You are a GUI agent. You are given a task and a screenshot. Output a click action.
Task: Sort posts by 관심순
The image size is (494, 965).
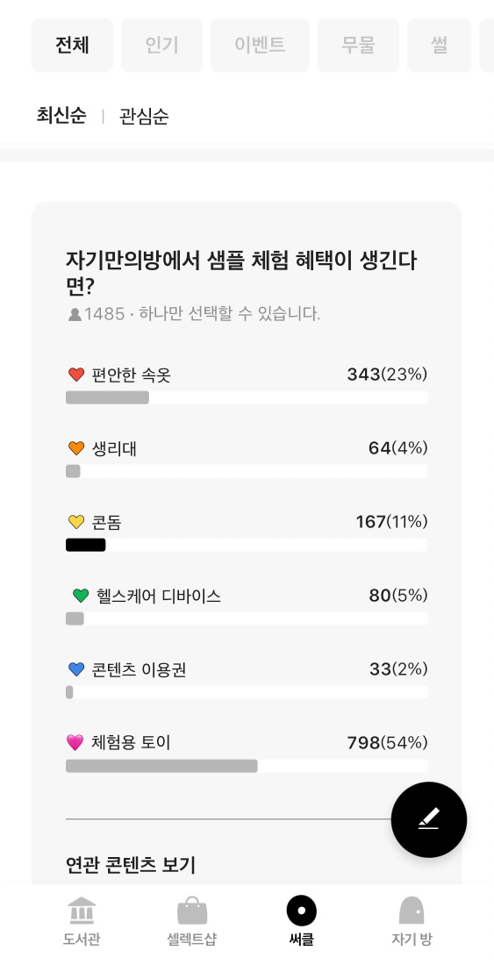tap(144, 117)
